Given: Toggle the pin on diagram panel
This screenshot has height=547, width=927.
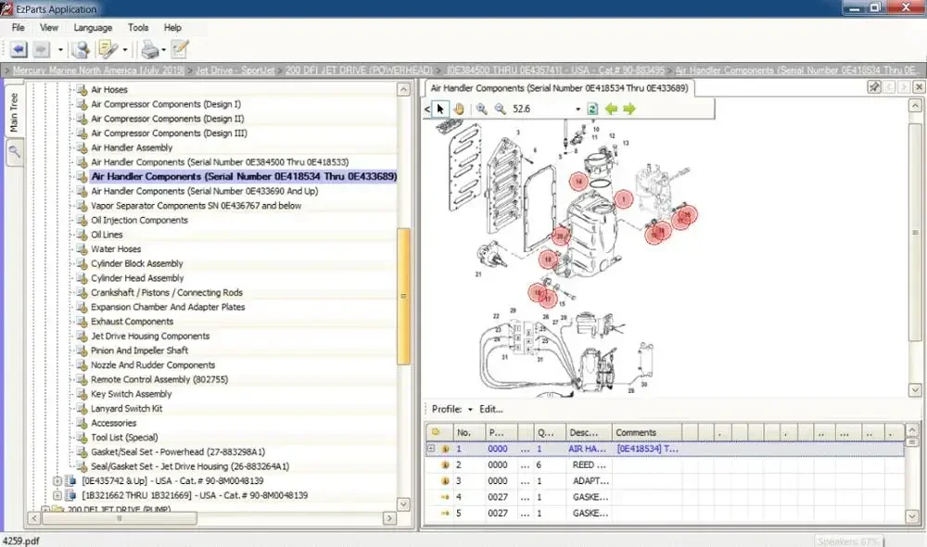Looking at the screenshot, I should click(874, 87).
